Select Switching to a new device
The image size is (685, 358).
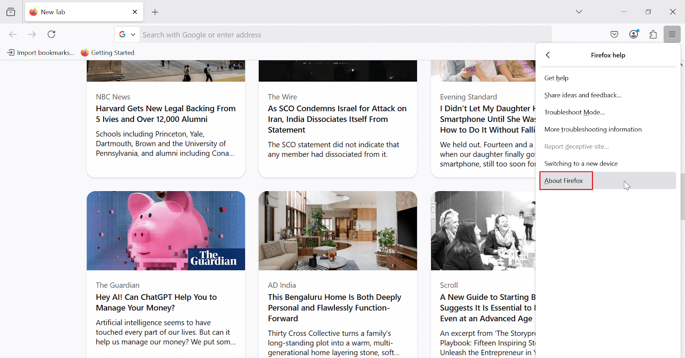tap(581, 164)
